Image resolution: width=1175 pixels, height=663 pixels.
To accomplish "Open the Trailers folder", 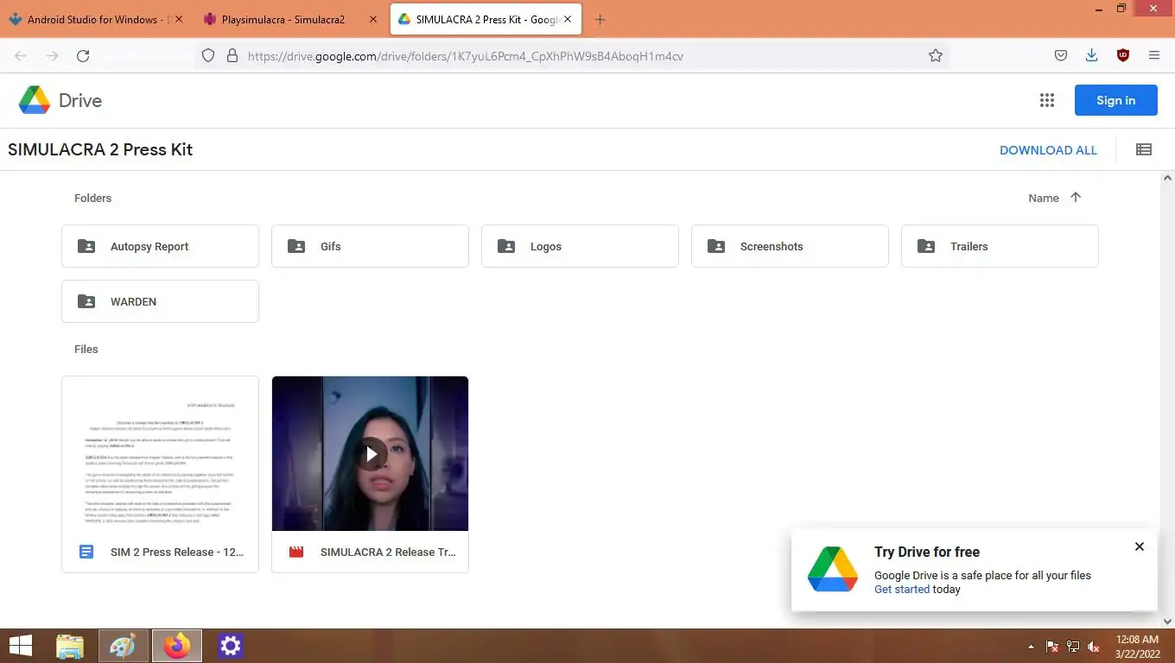I will [x=1000, y=246].
